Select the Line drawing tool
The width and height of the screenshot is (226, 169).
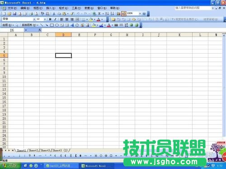(42, 25)
